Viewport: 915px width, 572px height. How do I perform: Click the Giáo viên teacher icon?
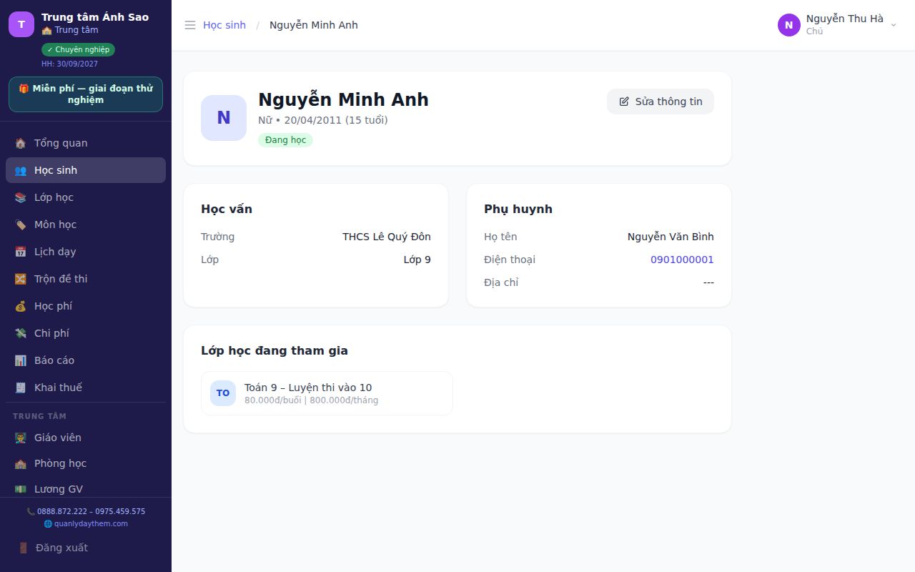pos(21,438)
